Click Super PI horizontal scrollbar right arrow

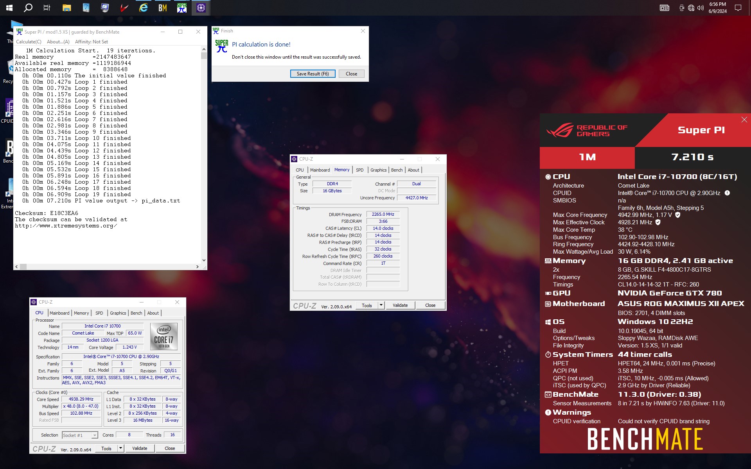pyautogui.click(x=198, y=267)
